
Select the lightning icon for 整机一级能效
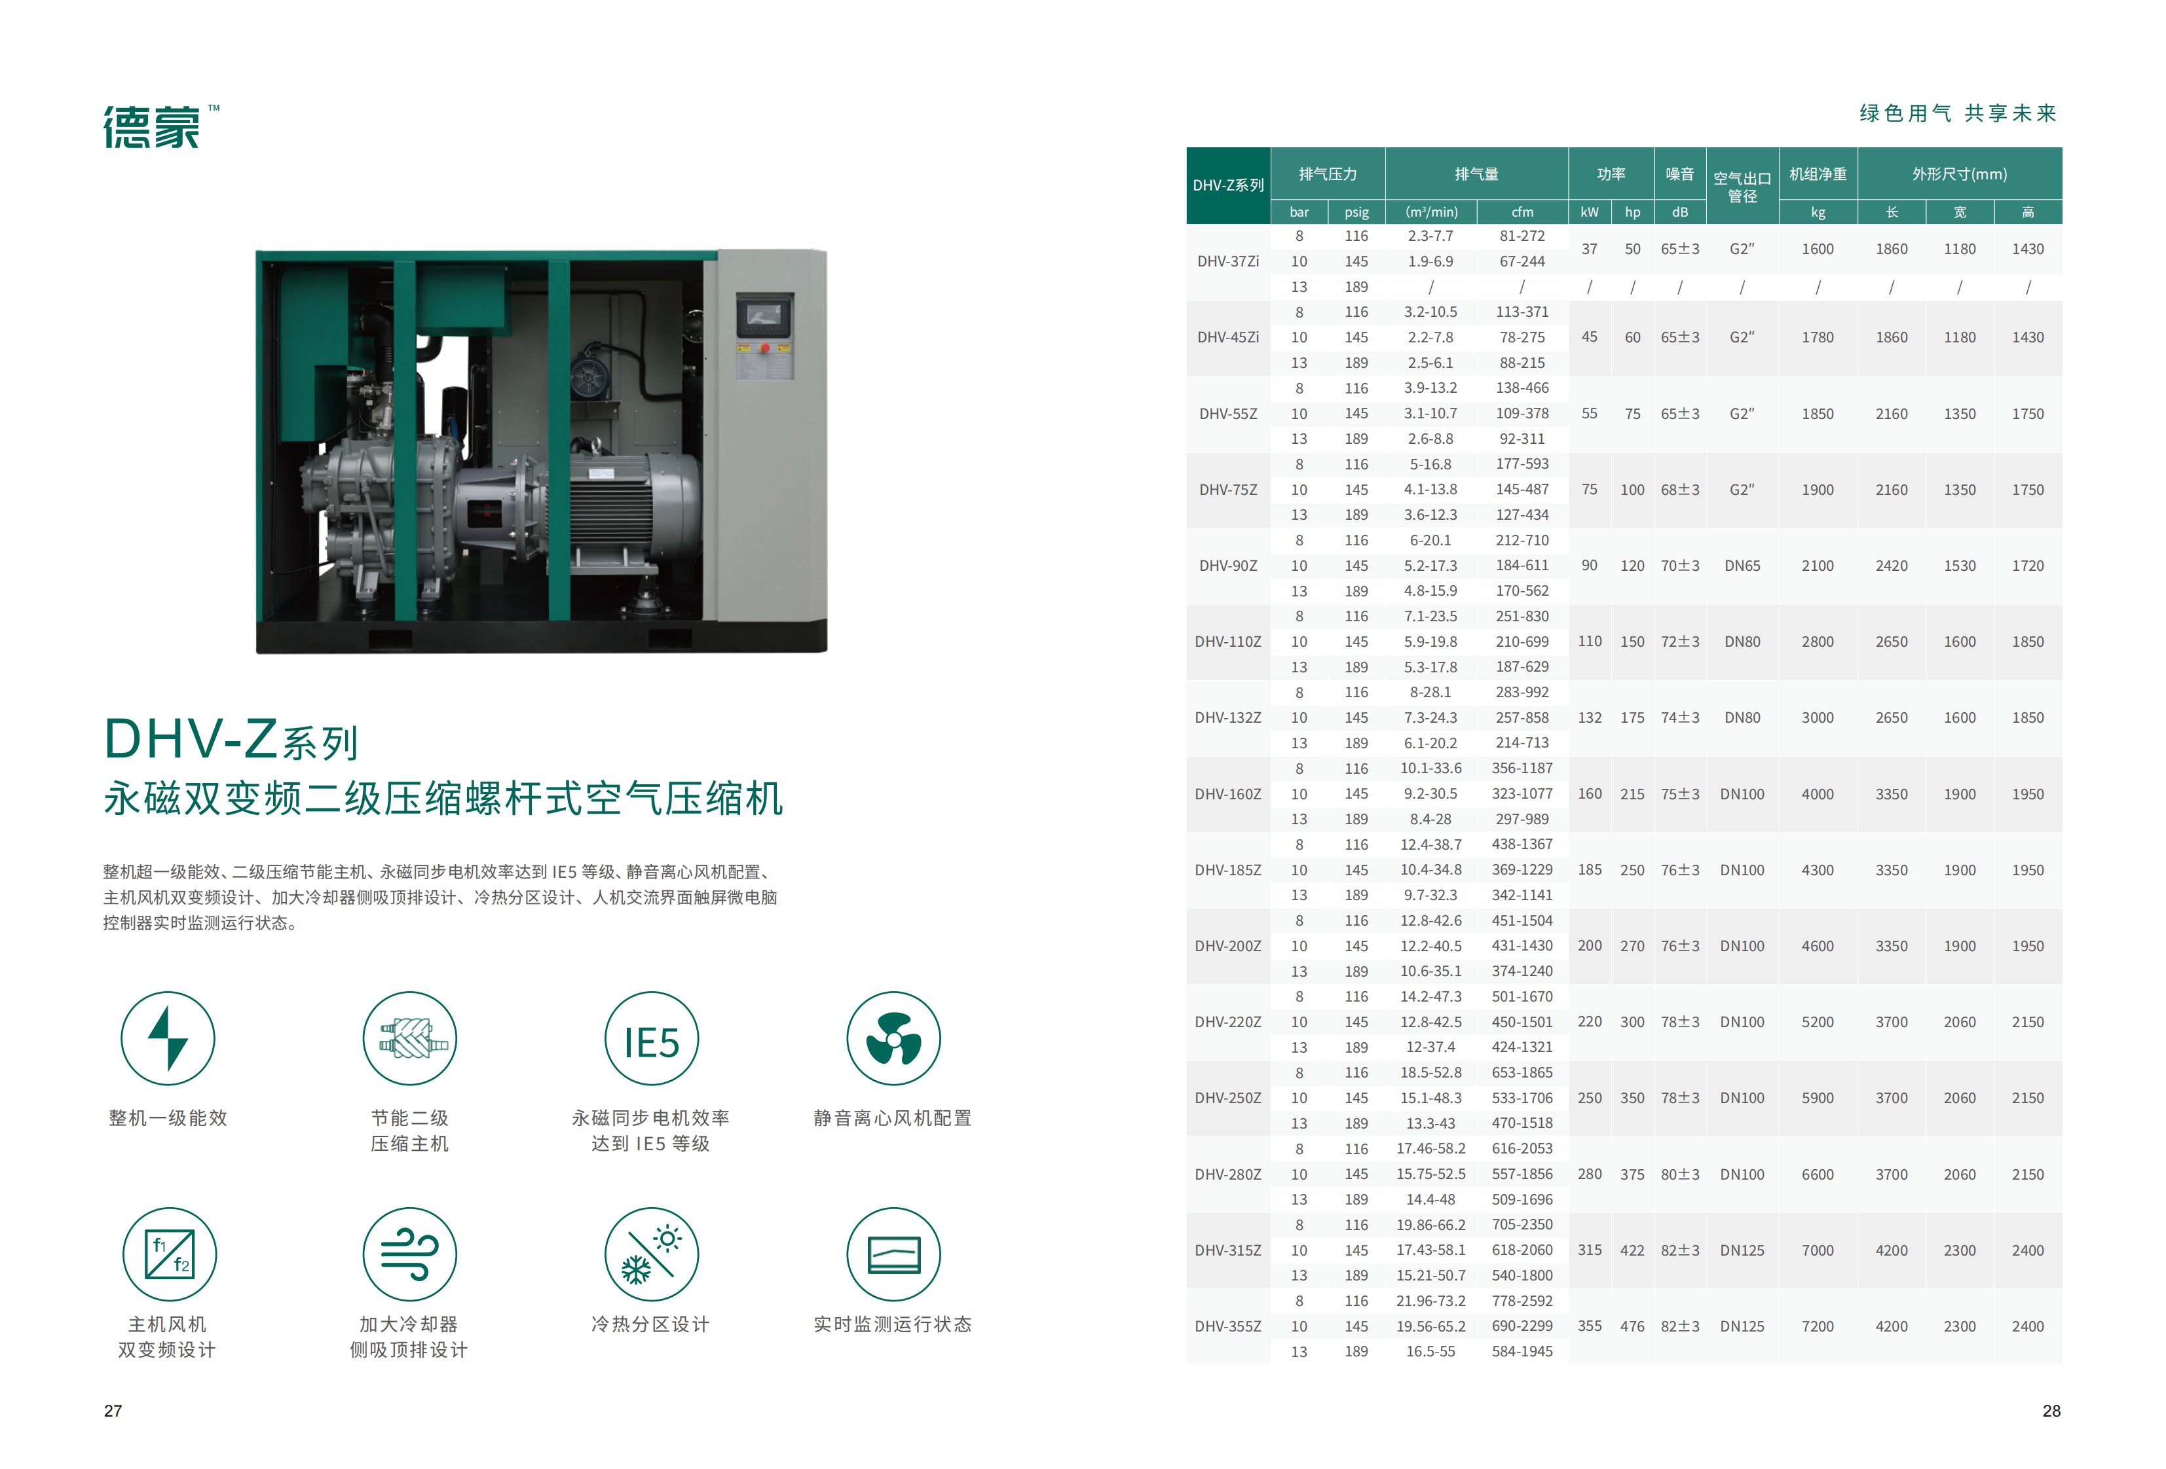[168, 1037]
